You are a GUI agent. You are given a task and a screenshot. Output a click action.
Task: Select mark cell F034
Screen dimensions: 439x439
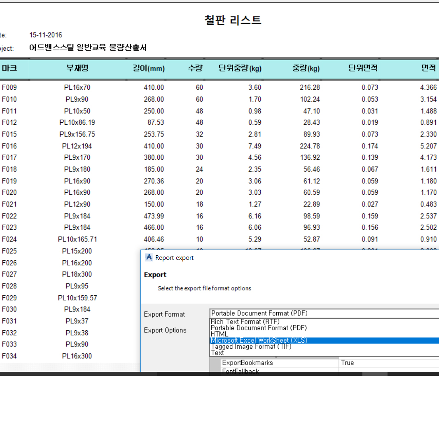coord(9,356)
